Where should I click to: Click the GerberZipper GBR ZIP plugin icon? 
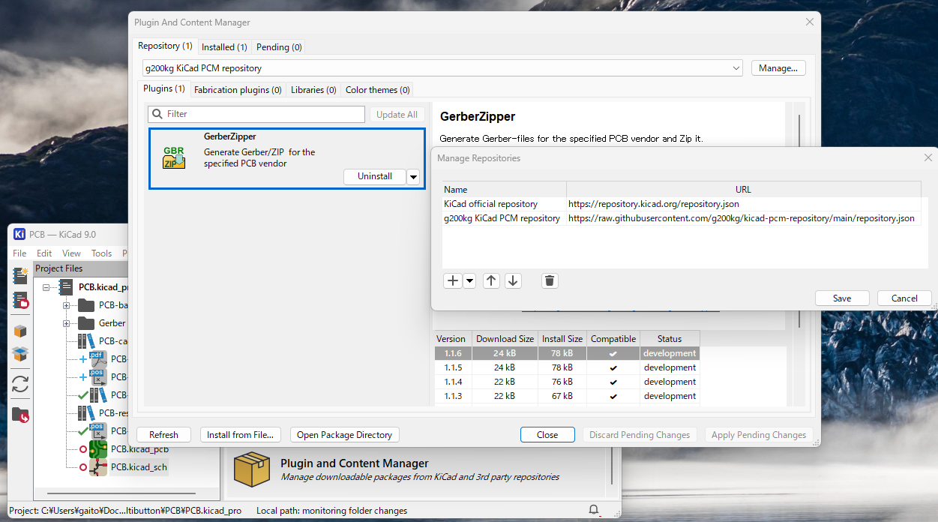[x=174, y=157]
